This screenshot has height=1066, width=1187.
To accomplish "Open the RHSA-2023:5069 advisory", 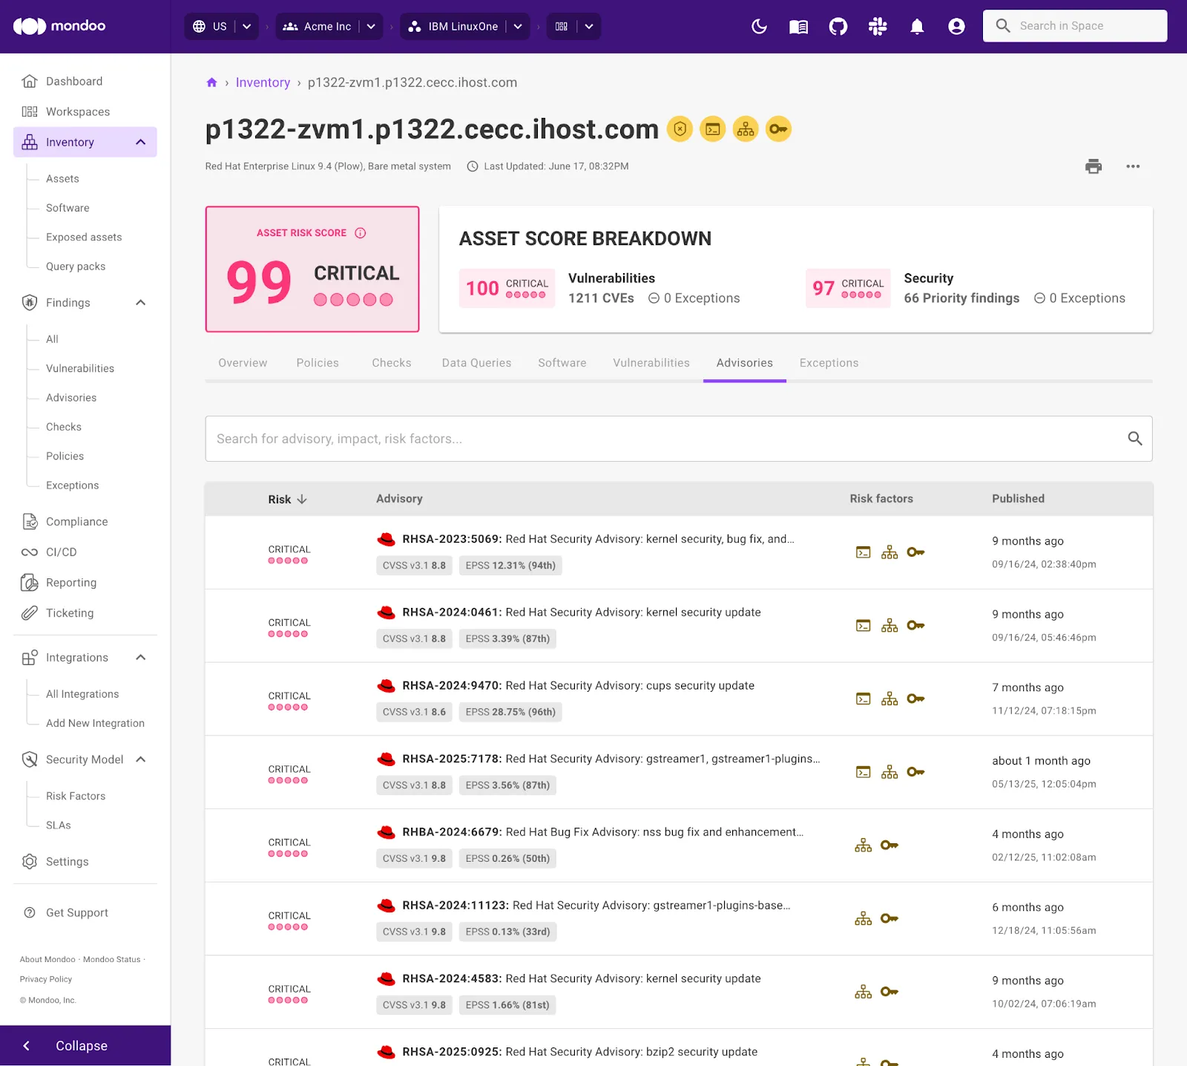I will tap(598, 539).
